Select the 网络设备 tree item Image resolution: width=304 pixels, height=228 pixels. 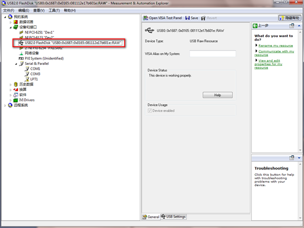tap(32, 53)
